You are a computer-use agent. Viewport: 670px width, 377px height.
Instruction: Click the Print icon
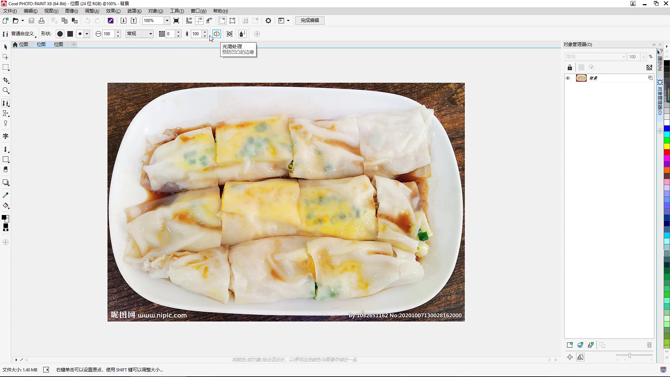(x=42, y=21)
